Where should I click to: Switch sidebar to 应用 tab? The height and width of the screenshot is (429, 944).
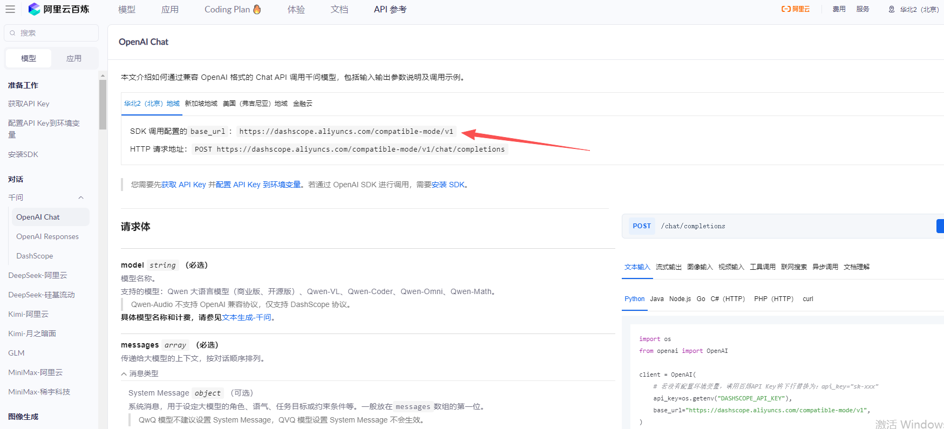(74, 58)
